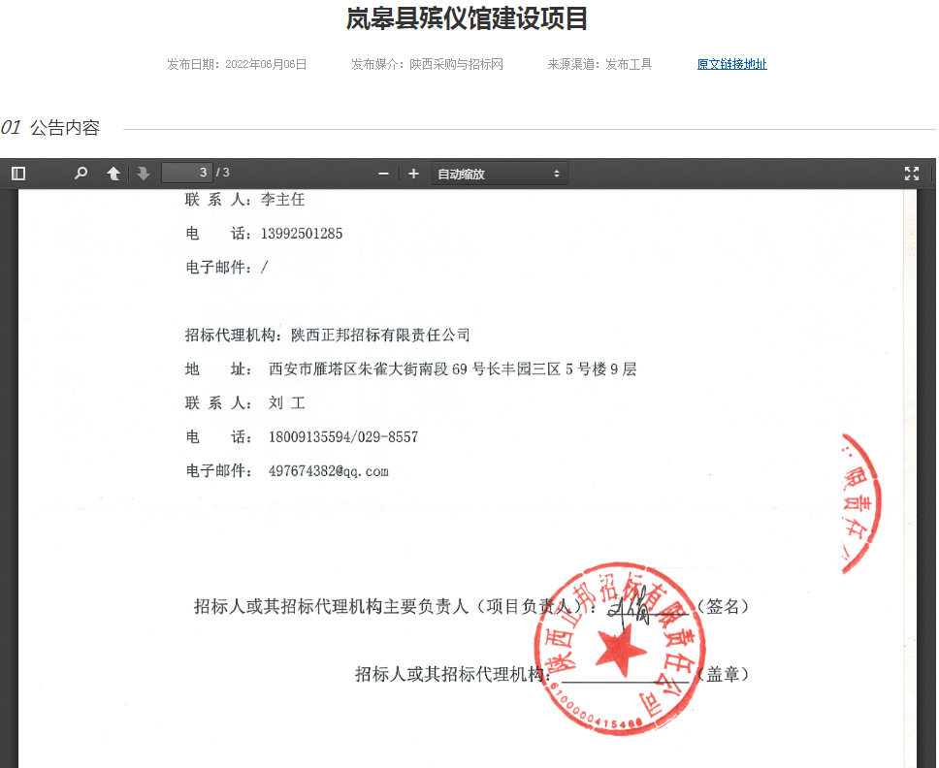Open the find-in-document search

(x=81, y=174)
